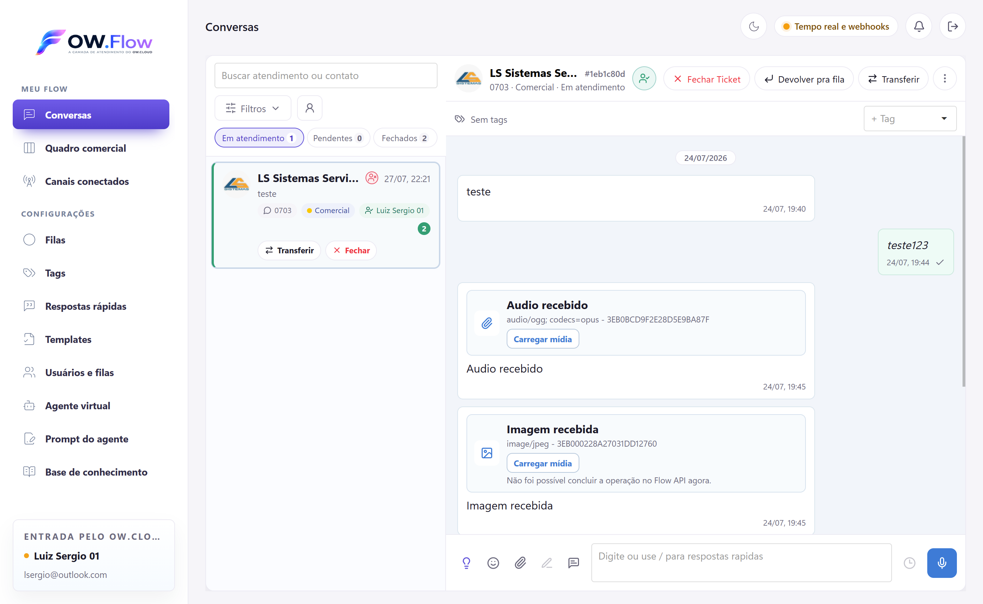Click Tempo real e webhooks status

pyautogui.click(x=836, y=26)
